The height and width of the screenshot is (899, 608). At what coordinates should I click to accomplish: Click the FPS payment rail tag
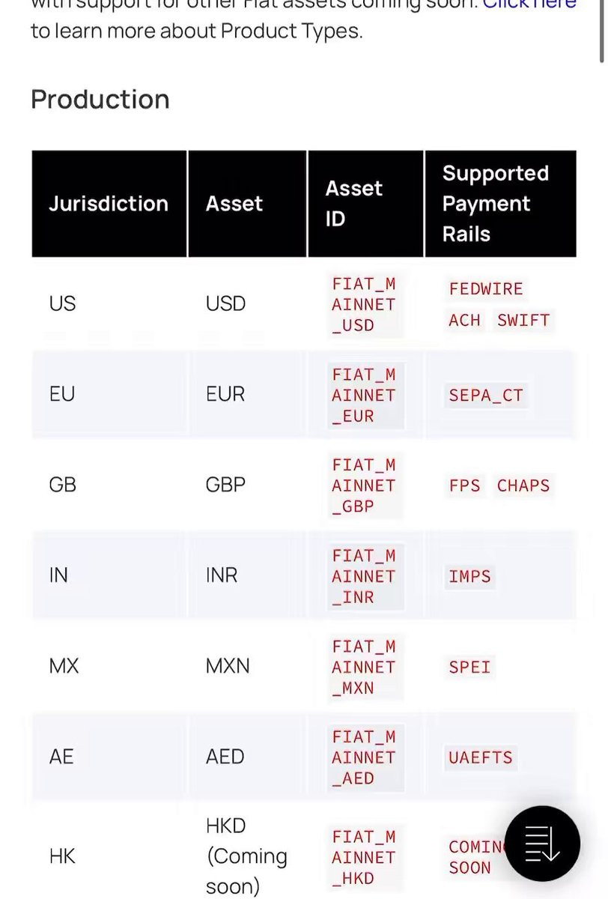(x=464, y=486)
